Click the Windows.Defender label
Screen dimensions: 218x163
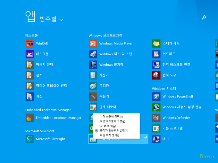176,118
